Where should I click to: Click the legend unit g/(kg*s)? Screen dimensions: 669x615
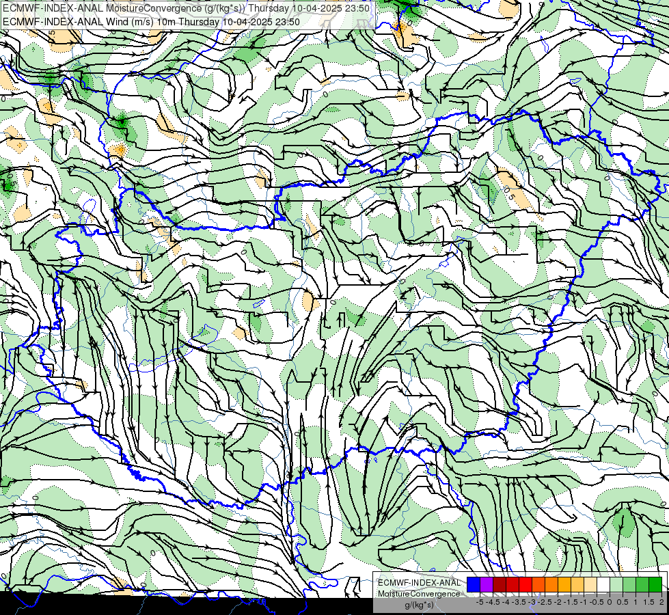tap(420, 605)
